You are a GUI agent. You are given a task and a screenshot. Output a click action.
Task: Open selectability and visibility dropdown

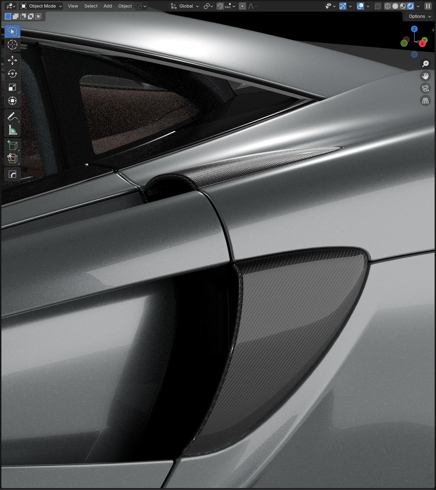331,6
